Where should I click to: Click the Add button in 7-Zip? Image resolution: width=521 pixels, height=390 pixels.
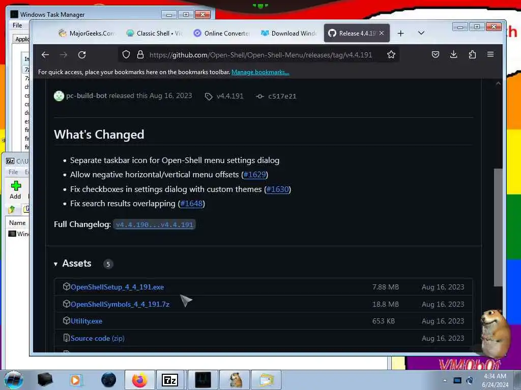click(x=15, y=190)
